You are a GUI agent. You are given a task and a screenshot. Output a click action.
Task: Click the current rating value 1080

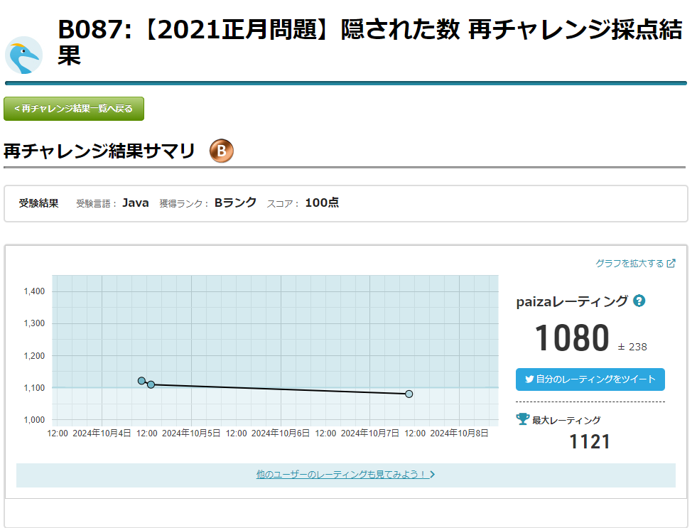pyautogui.click(x=571, y=338)
